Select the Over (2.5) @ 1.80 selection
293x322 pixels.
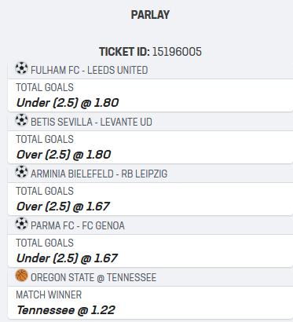click(x=64, y=155)
